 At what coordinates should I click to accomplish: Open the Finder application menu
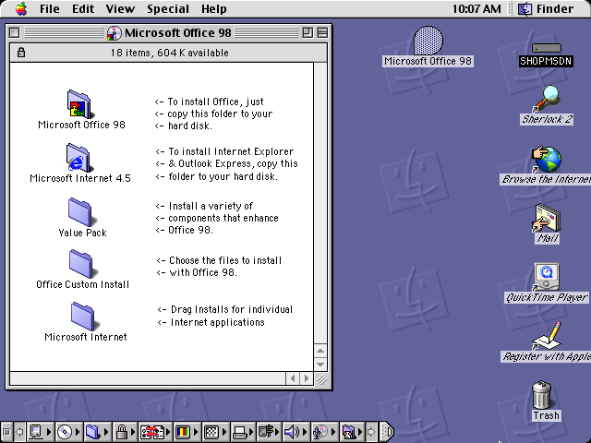[x=547, y=9]
